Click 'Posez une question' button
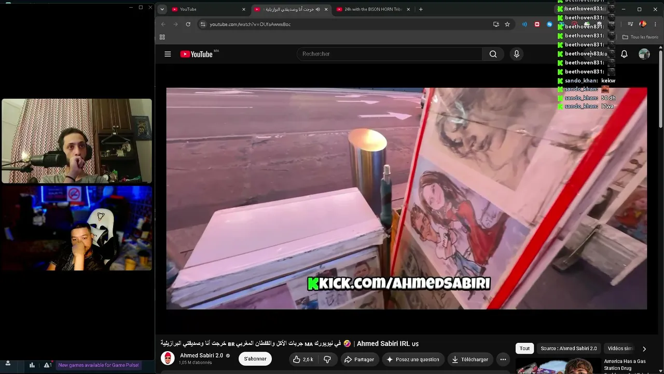 point(412,359)
